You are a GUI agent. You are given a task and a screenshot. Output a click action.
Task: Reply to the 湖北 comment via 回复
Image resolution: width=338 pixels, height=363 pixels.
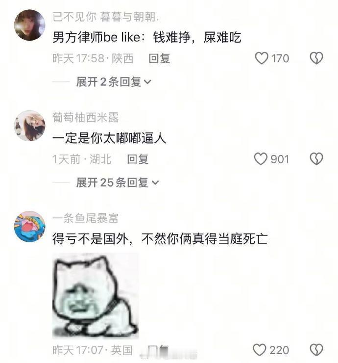tap(138, 159)
